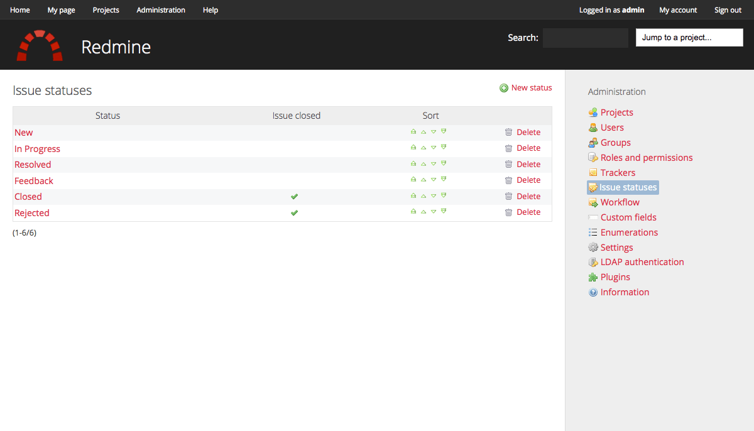Move In Progress status up one position
This screenshot has width=754, height=431.
click(423, 147)
